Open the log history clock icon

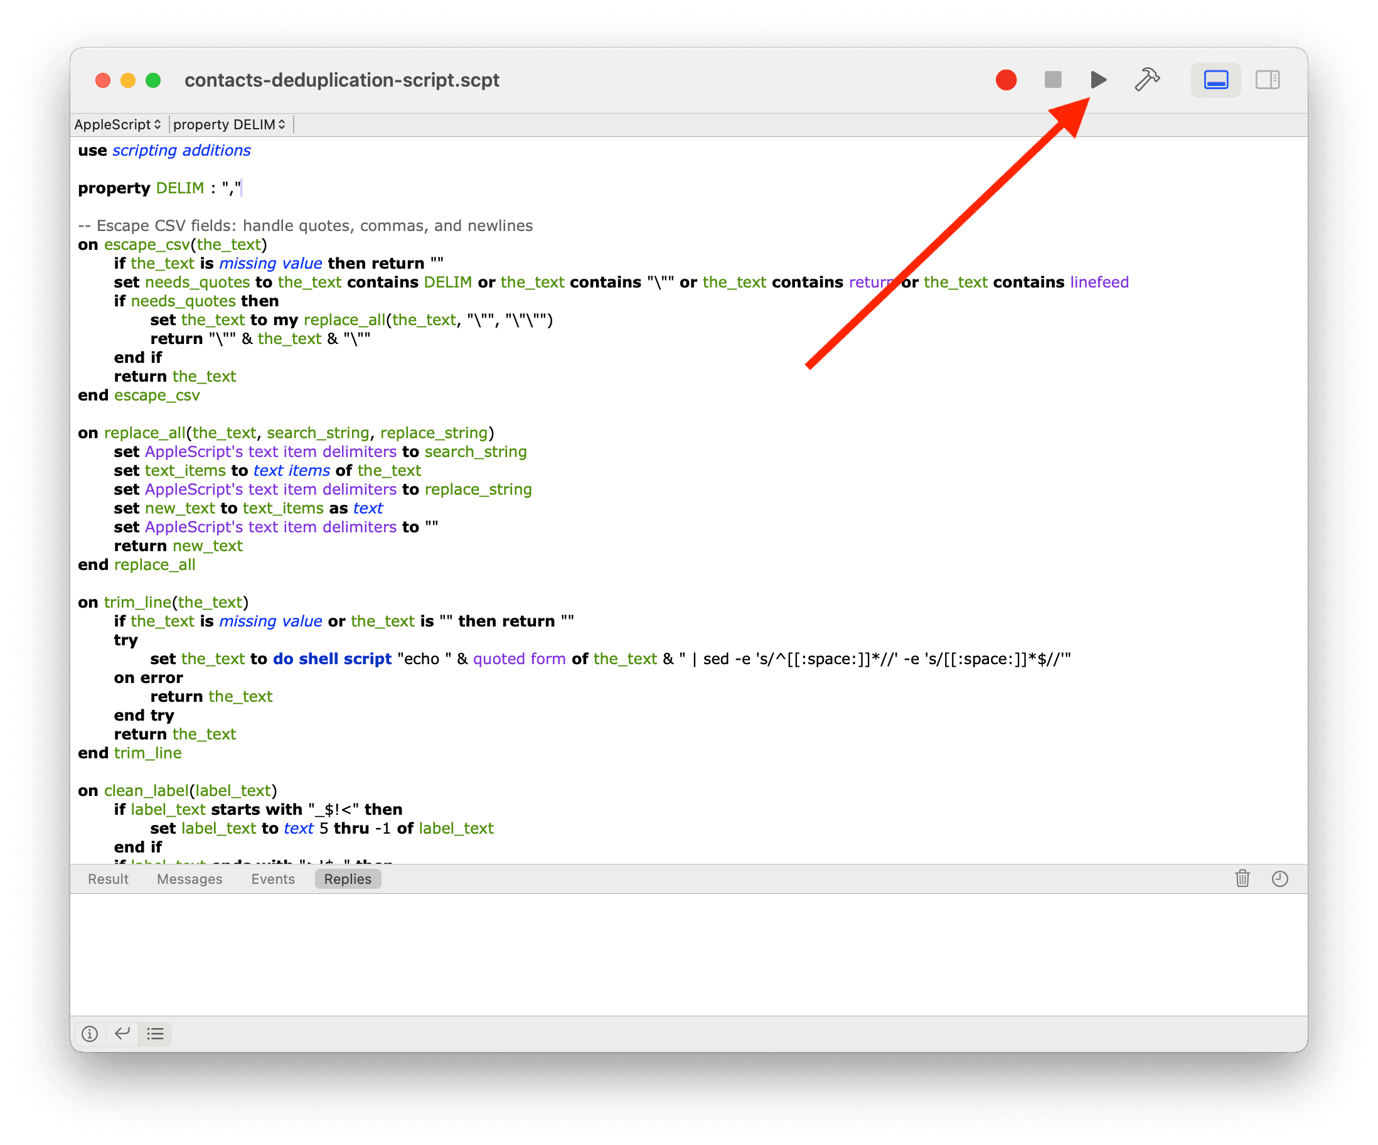1280,878
